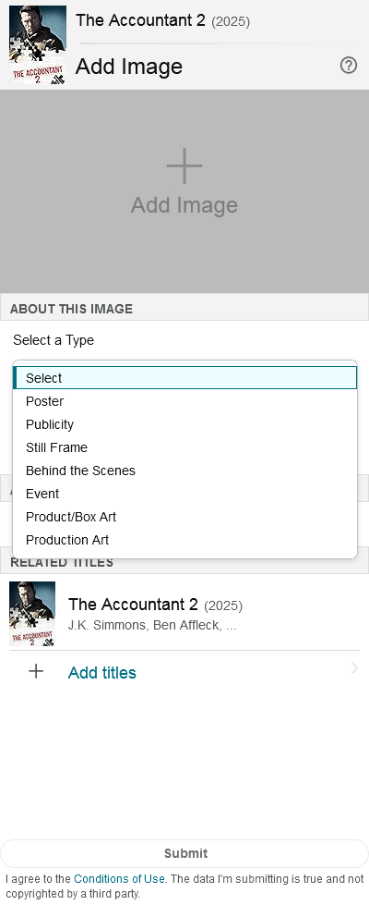Click the large plus icon to add image
The width and height of the screenshot is (369, 905).
click(184, 165)
